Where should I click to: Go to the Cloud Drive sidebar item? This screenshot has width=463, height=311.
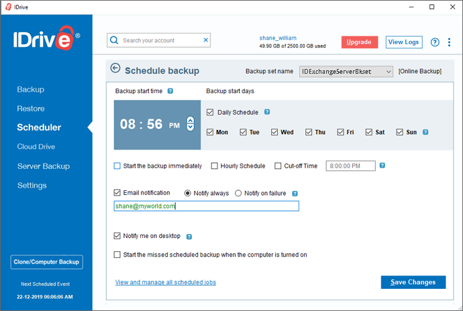coord(36,147)
